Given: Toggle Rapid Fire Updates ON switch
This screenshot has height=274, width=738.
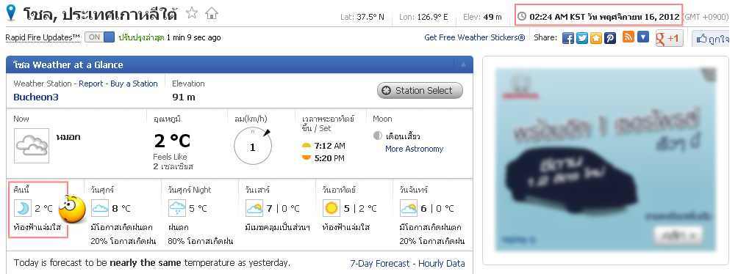Looking at the screenshot, I should coord(100,37).
